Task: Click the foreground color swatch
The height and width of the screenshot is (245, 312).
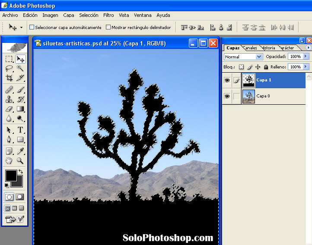Action: [x=10, y=176]
